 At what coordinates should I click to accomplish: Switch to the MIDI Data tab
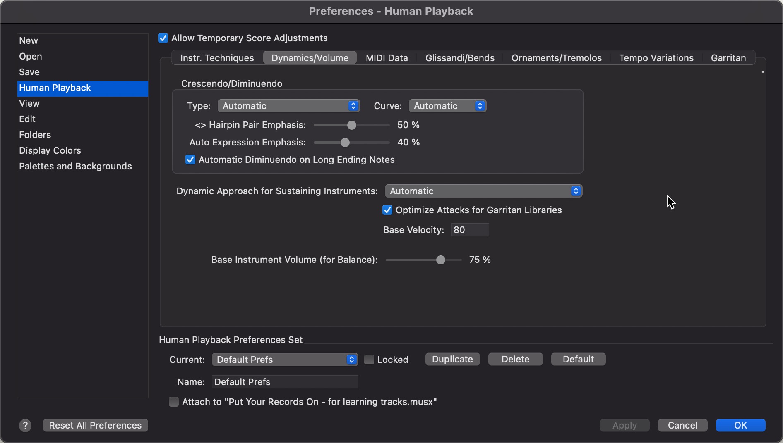pos(387,58)
